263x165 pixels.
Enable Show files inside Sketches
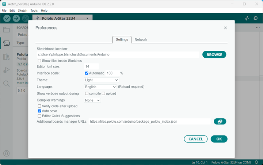39,61
